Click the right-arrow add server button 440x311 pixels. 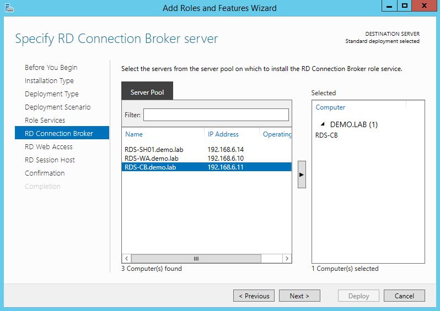(302, 174)
